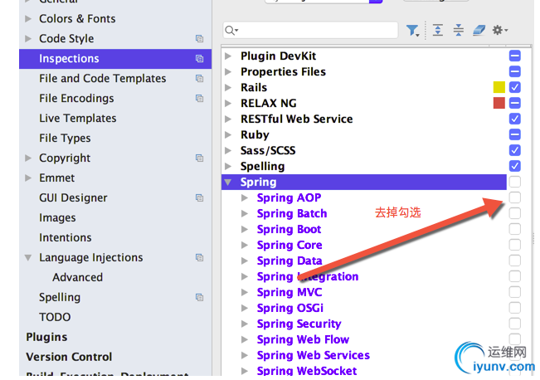Enable the Spring group checkbox
Image resolution: width=540 pixels, height=380 pixels.
coord(514,182)
